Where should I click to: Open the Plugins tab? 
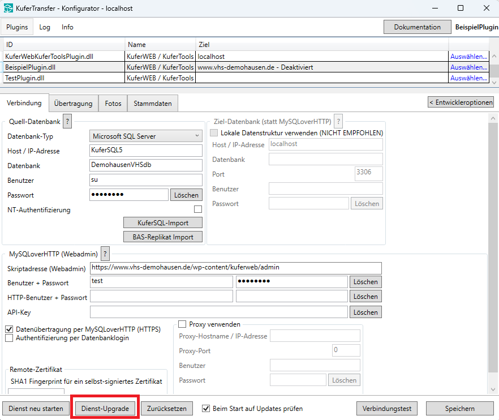(17, 27)
